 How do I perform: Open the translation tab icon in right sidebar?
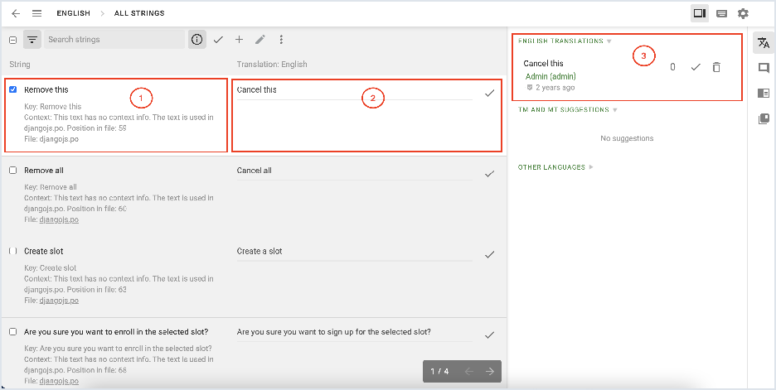[x=764, y=44]
